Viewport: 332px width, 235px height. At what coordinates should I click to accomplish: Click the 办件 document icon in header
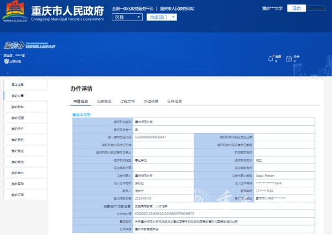point(288,59)
